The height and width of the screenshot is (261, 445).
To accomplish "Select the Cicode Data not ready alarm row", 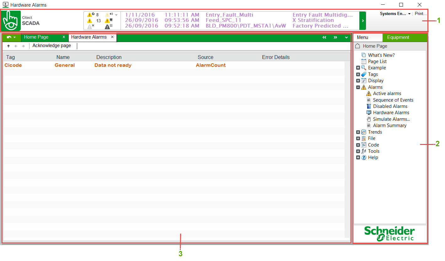I will coord(113,65).
